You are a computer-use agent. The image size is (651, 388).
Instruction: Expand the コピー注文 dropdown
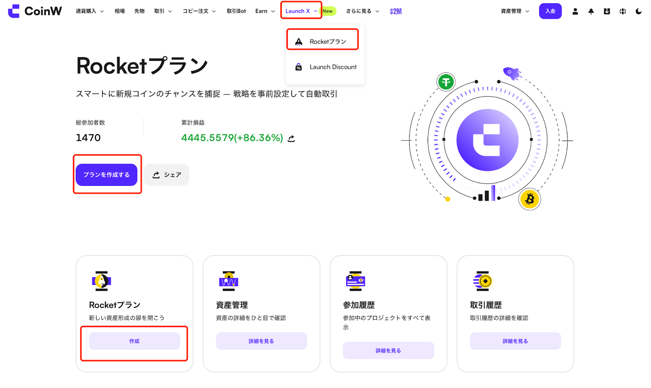coord(199,11)
